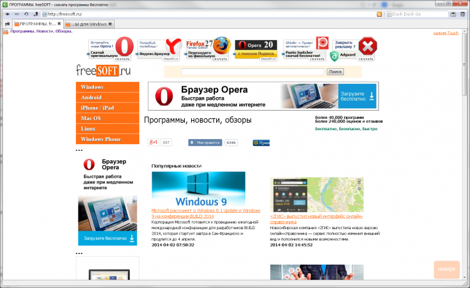Click the '2014-04-02 14:45:52' timestamp
The width and height of the screenshot is (470, 288).
(x=291, y=245)
